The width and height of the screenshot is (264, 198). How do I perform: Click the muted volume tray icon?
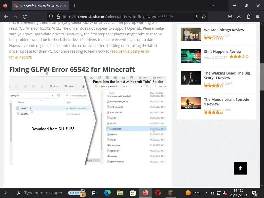pos(225,193)
